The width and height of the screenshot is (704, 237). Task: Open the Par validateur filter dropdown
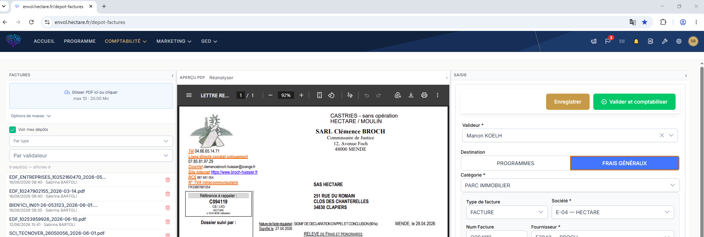[91, 156]
